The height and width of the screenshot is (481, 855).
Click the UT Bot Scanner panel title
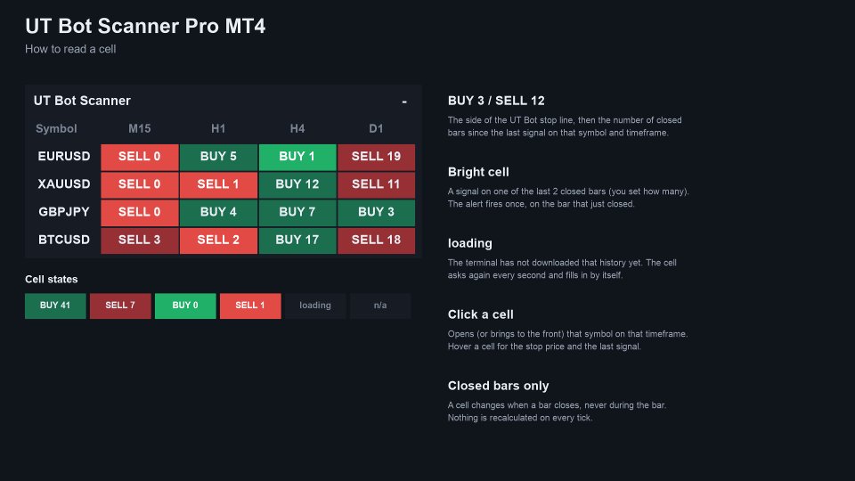82,101
